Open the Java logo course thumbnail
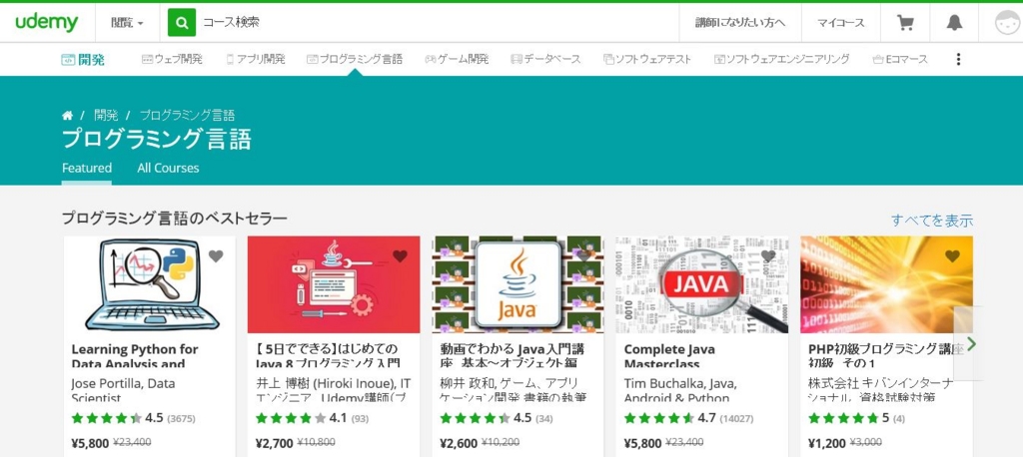 tap(518, 284)
